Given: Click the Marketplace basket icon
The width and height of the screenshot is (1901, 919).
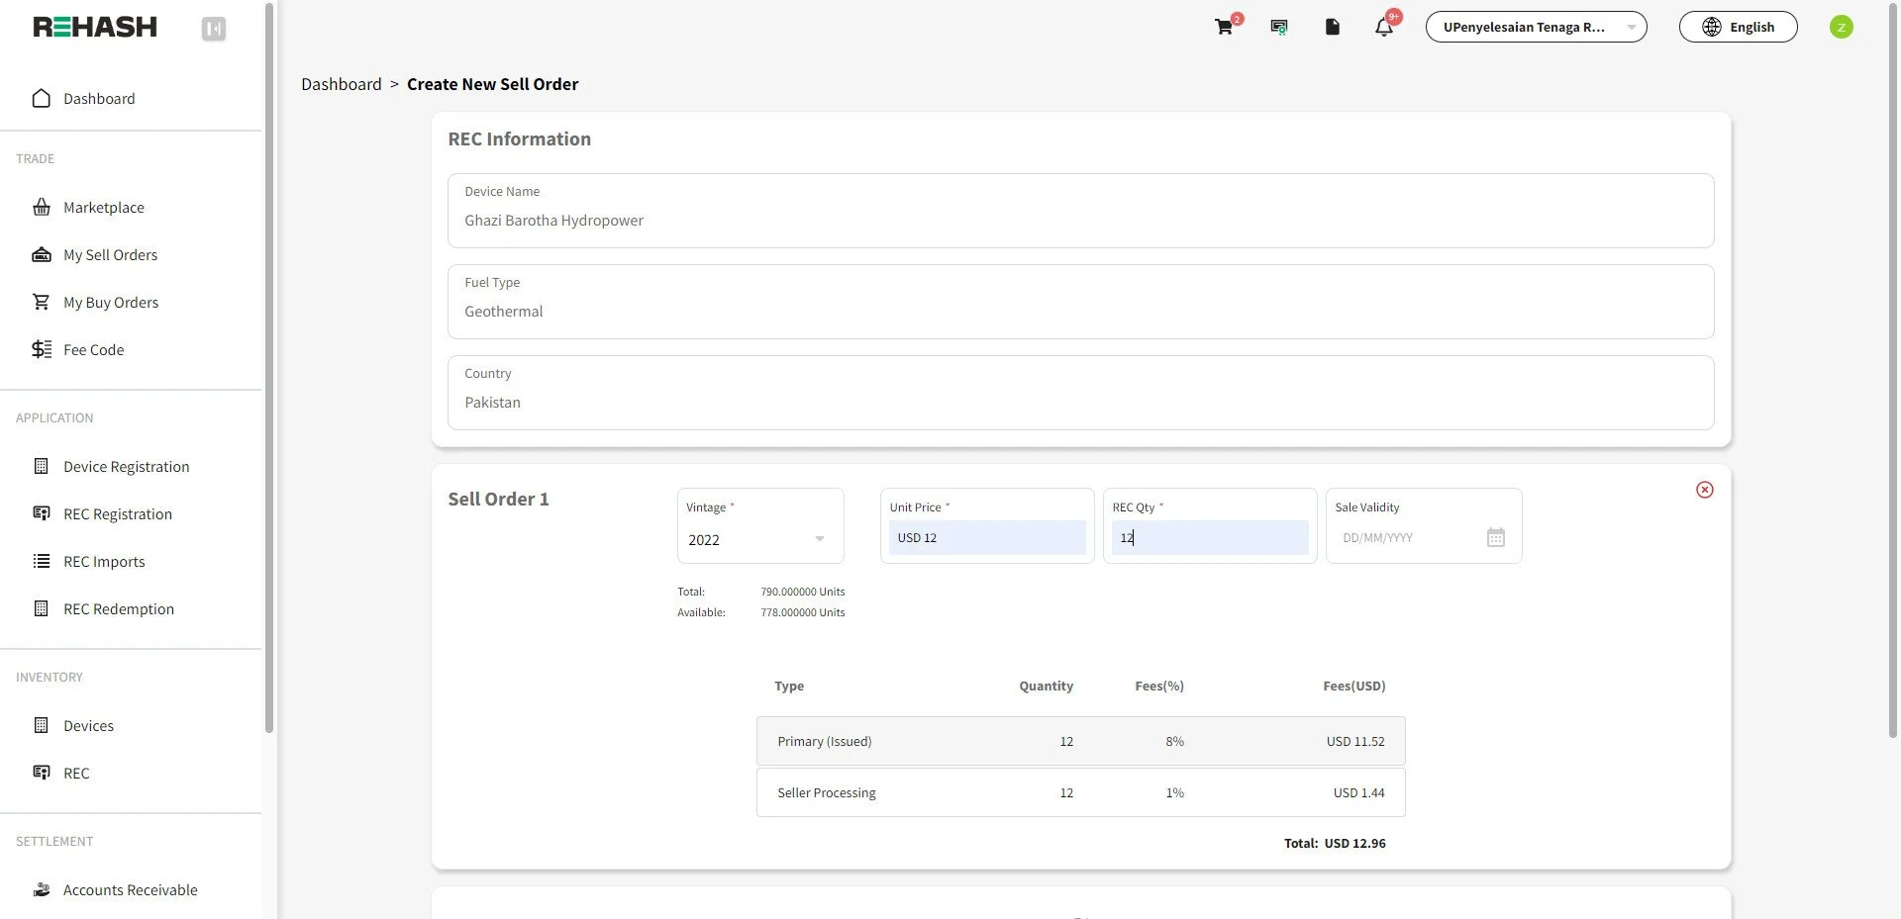Looking at the screenshot, I should pyautogui.click(x=42, y=207).
